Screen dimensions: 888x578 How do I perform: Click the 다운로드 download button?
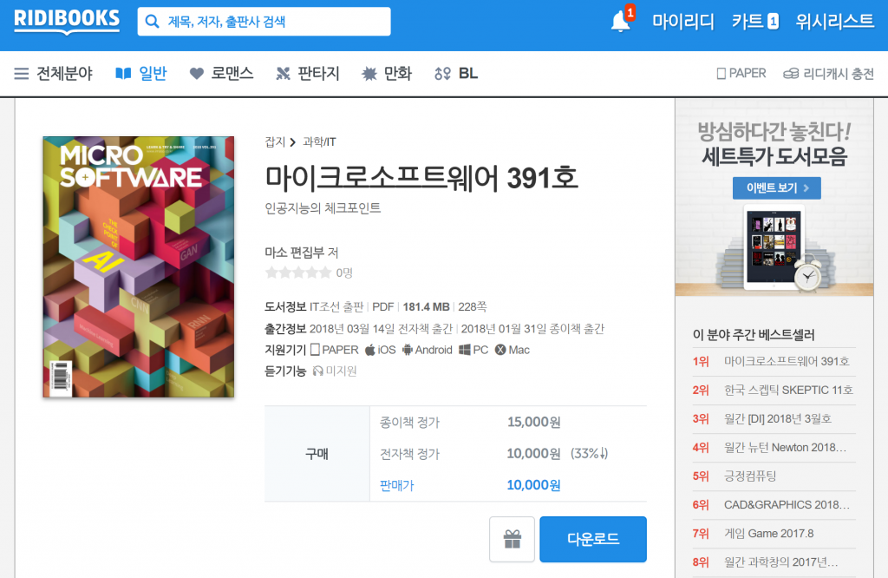[593, 539]
